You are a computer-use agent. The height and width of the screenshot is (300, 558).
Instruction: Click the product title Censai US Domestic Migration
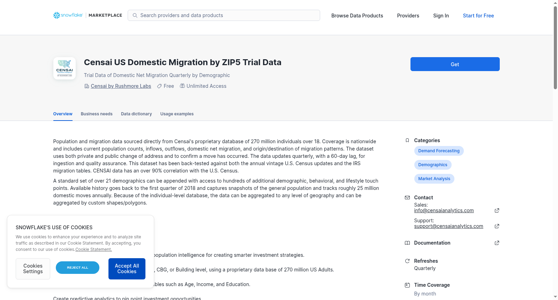pos(182,62)
